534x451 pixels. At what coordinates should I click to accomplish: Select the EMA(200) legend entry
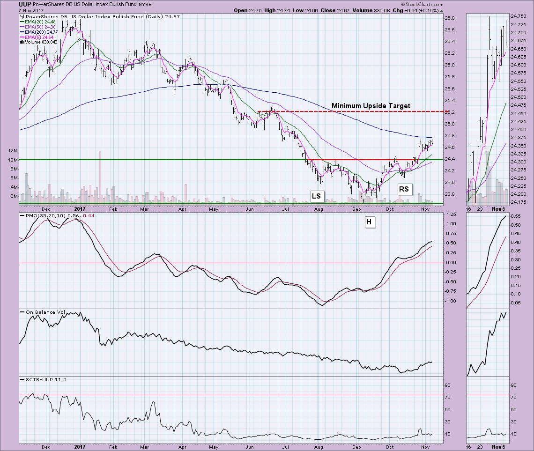[x=40, y=32]
